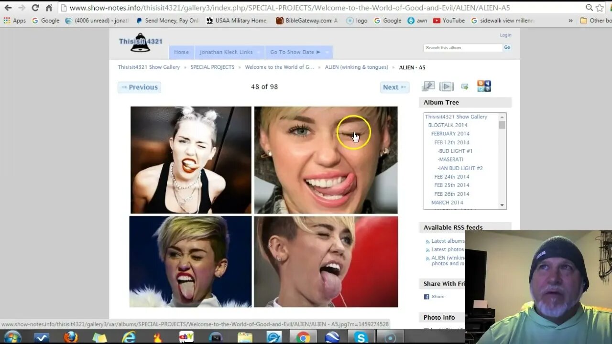
Task: Click the Latest albums RSS feed icon
Action: tap(427, 241)
